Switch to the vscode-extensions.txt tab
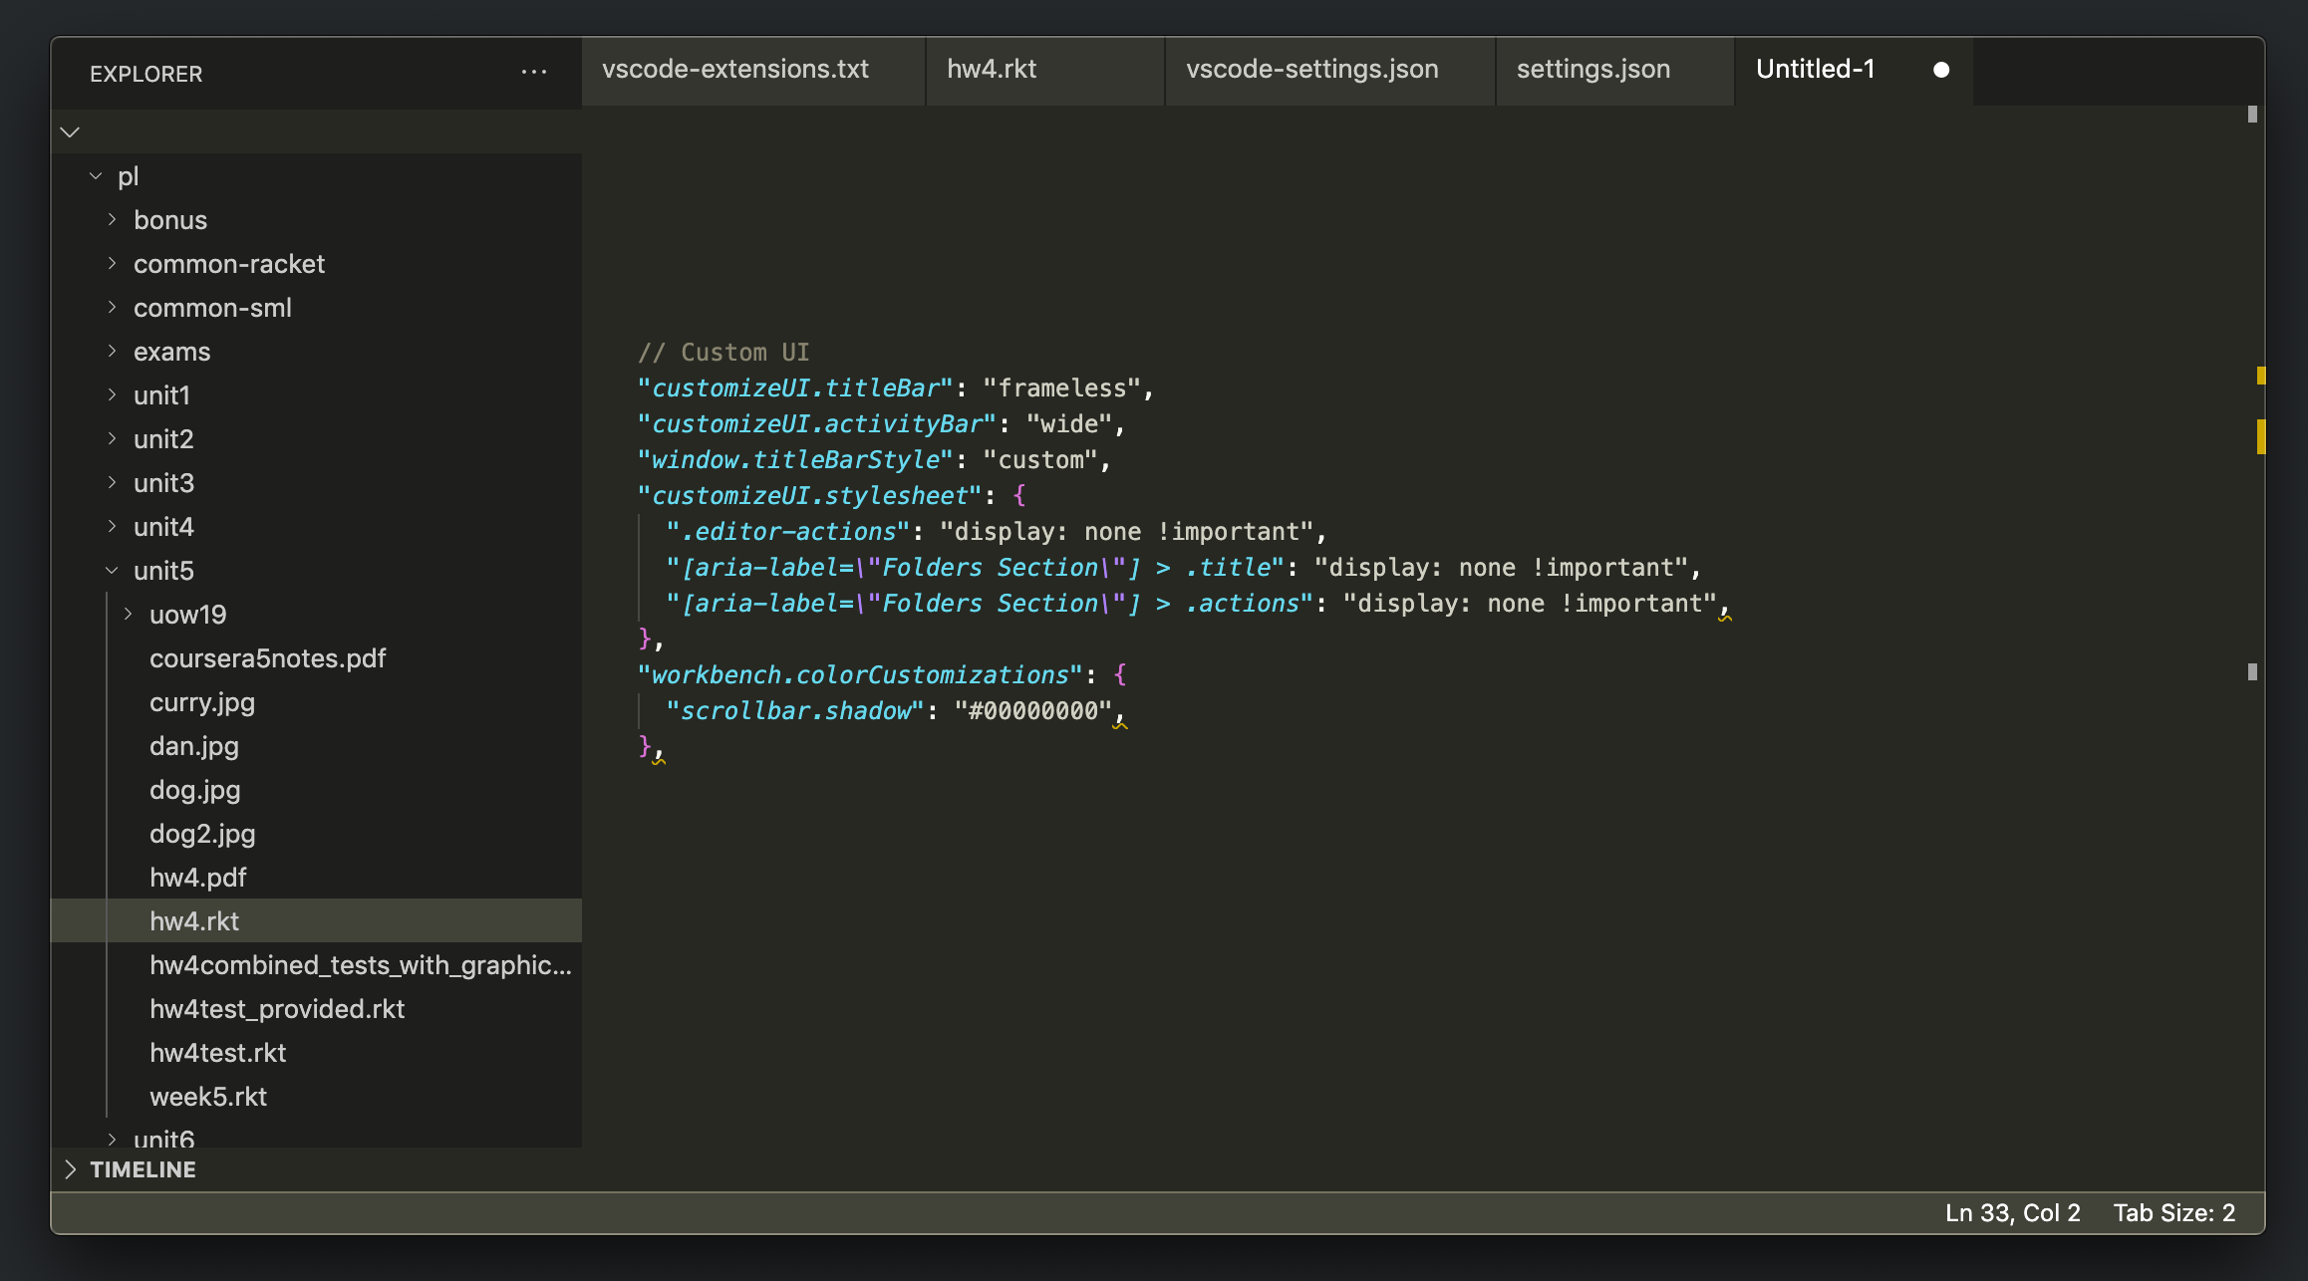This screenshot has height=1281, width=2308. click(734, 70)
